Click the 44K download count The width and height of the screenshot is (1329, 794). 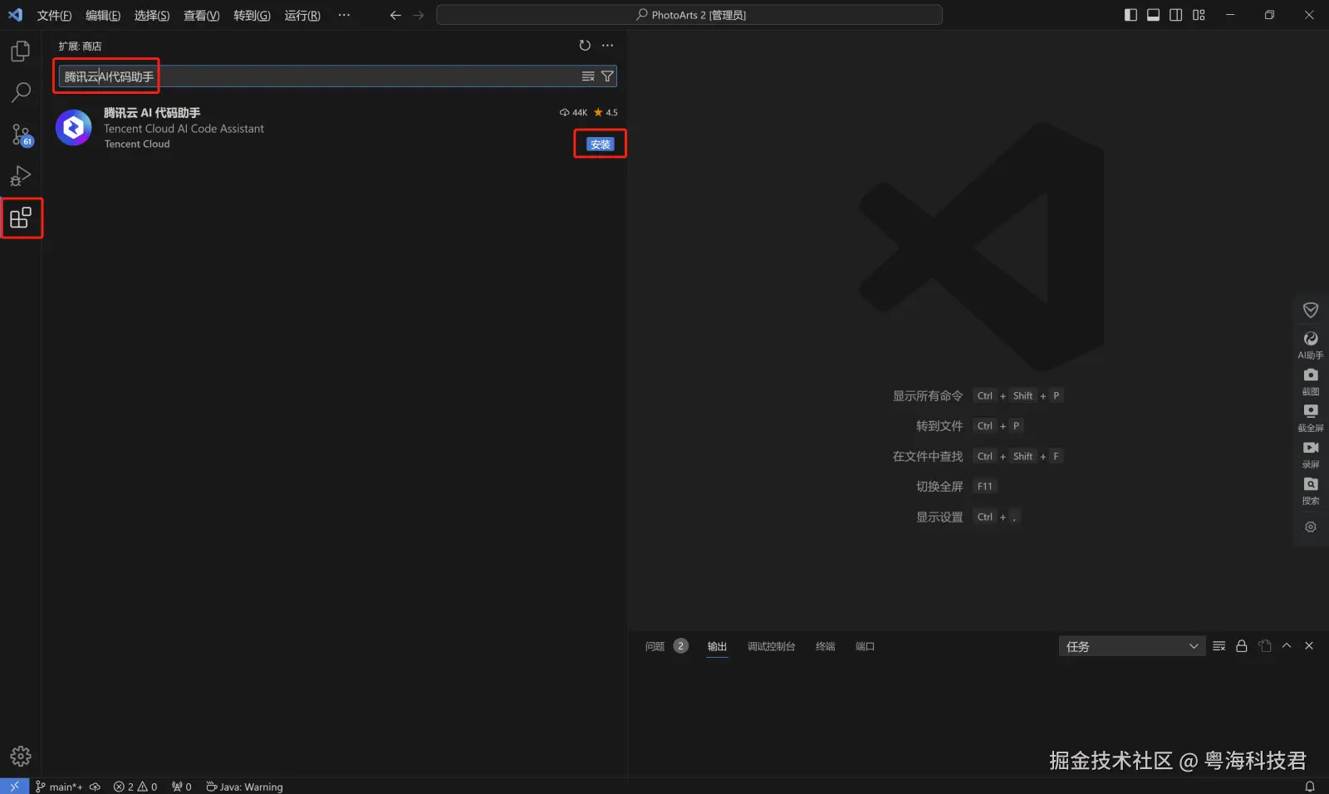573,113
